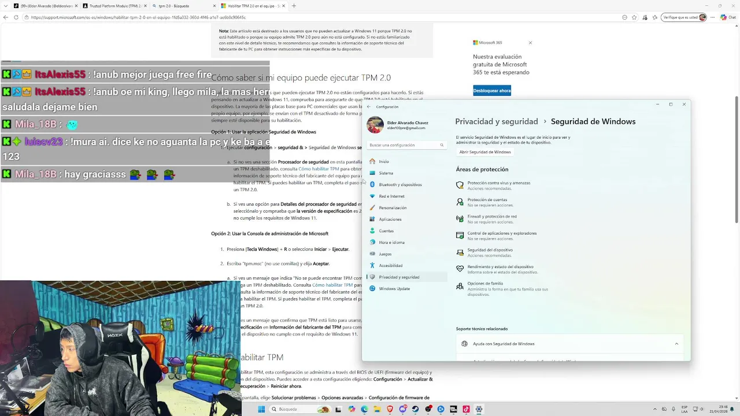Image resolution: width=740 pixels, height=416 pixels.
Task: Click Soporte técnico relacionado heading
Action: click(x=482, y=329)
